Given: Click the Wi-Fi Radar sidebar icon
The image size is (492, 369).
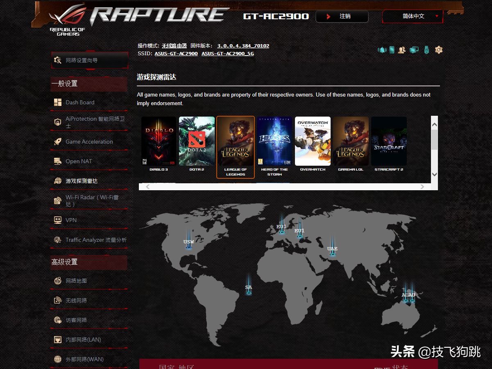Looking at the screenshot, I should coord(58,200).
